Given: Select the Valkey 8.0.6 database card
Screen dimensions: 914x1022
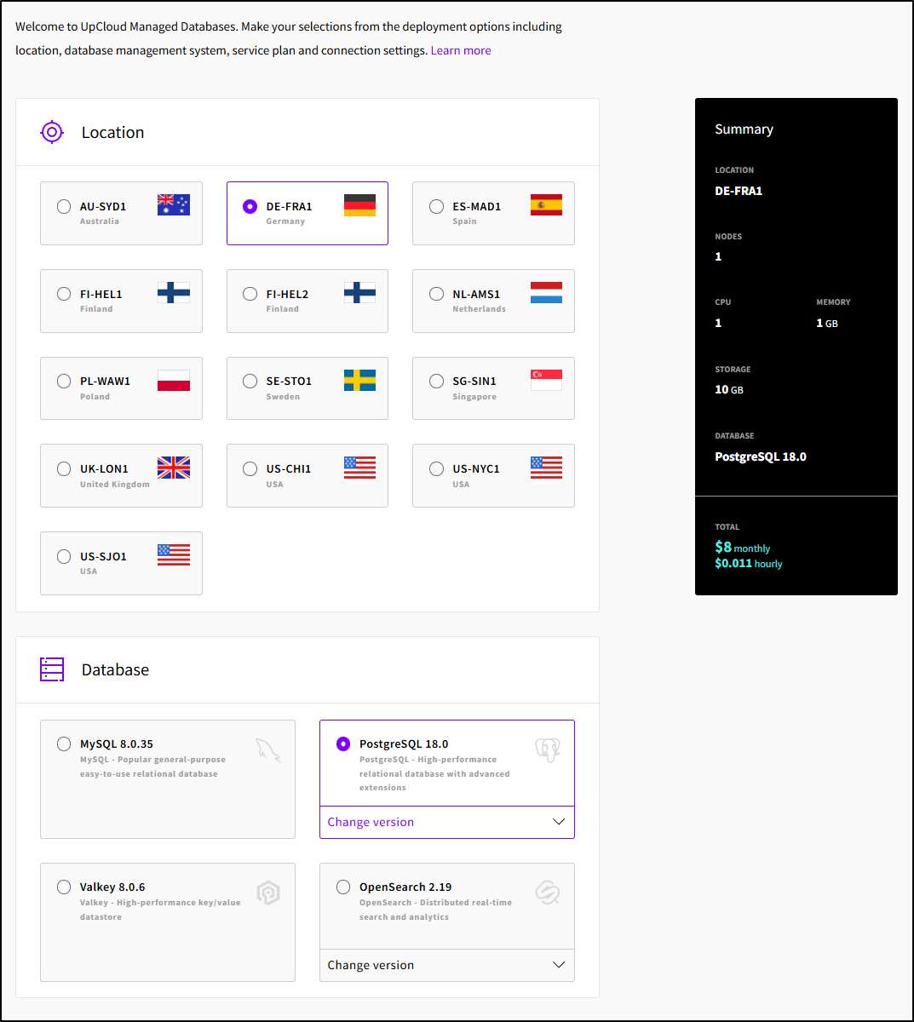Looking at the screenshot, I should pos(167,922).
